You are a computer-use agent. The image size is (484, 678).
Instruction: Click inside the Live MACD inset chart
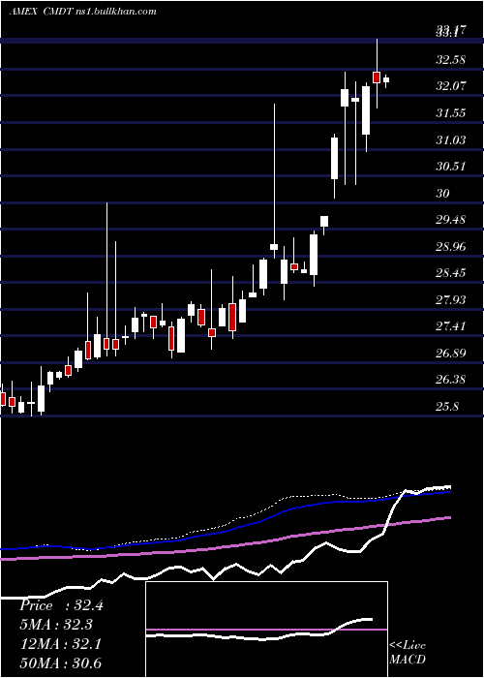[x=266, y=630]
